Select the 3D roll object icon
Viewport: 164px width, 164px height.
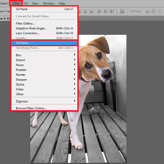pyautogui.click(x=154, y=11)
